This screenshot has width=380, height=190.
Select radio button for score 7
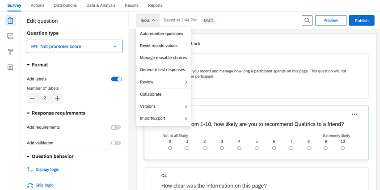click(x=291, y=148)
